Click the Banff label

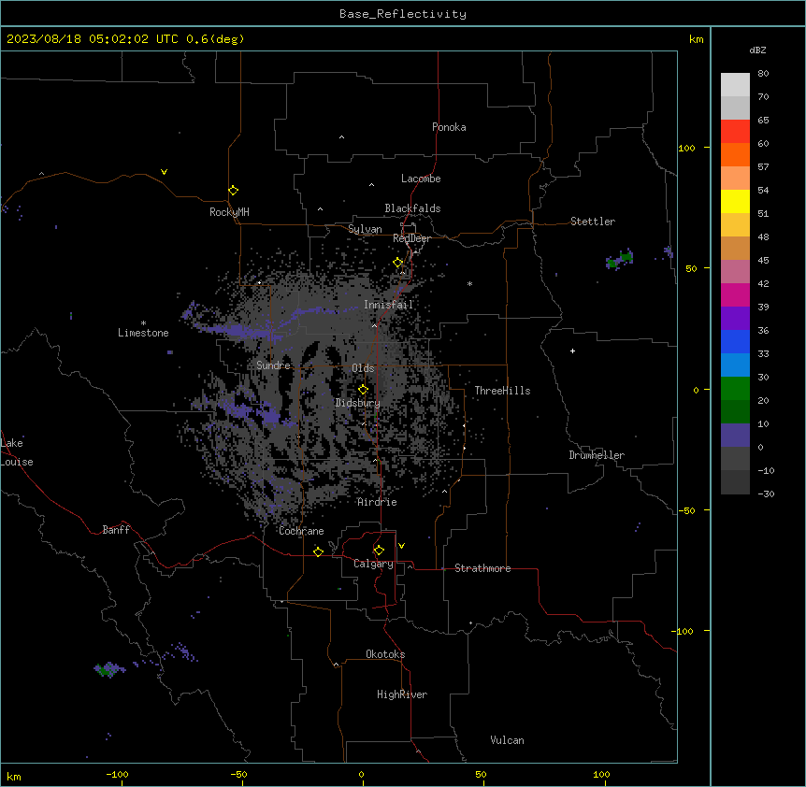point(116,530)
